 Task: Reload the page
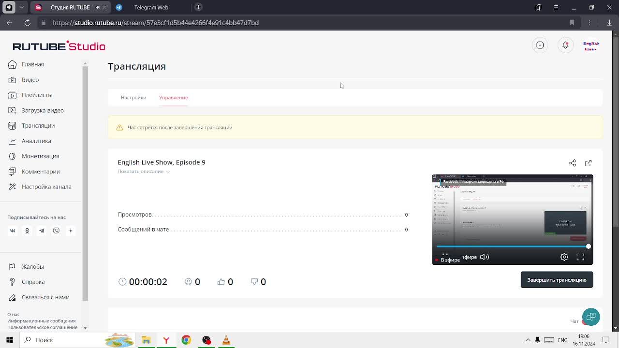tap(28, 23)
